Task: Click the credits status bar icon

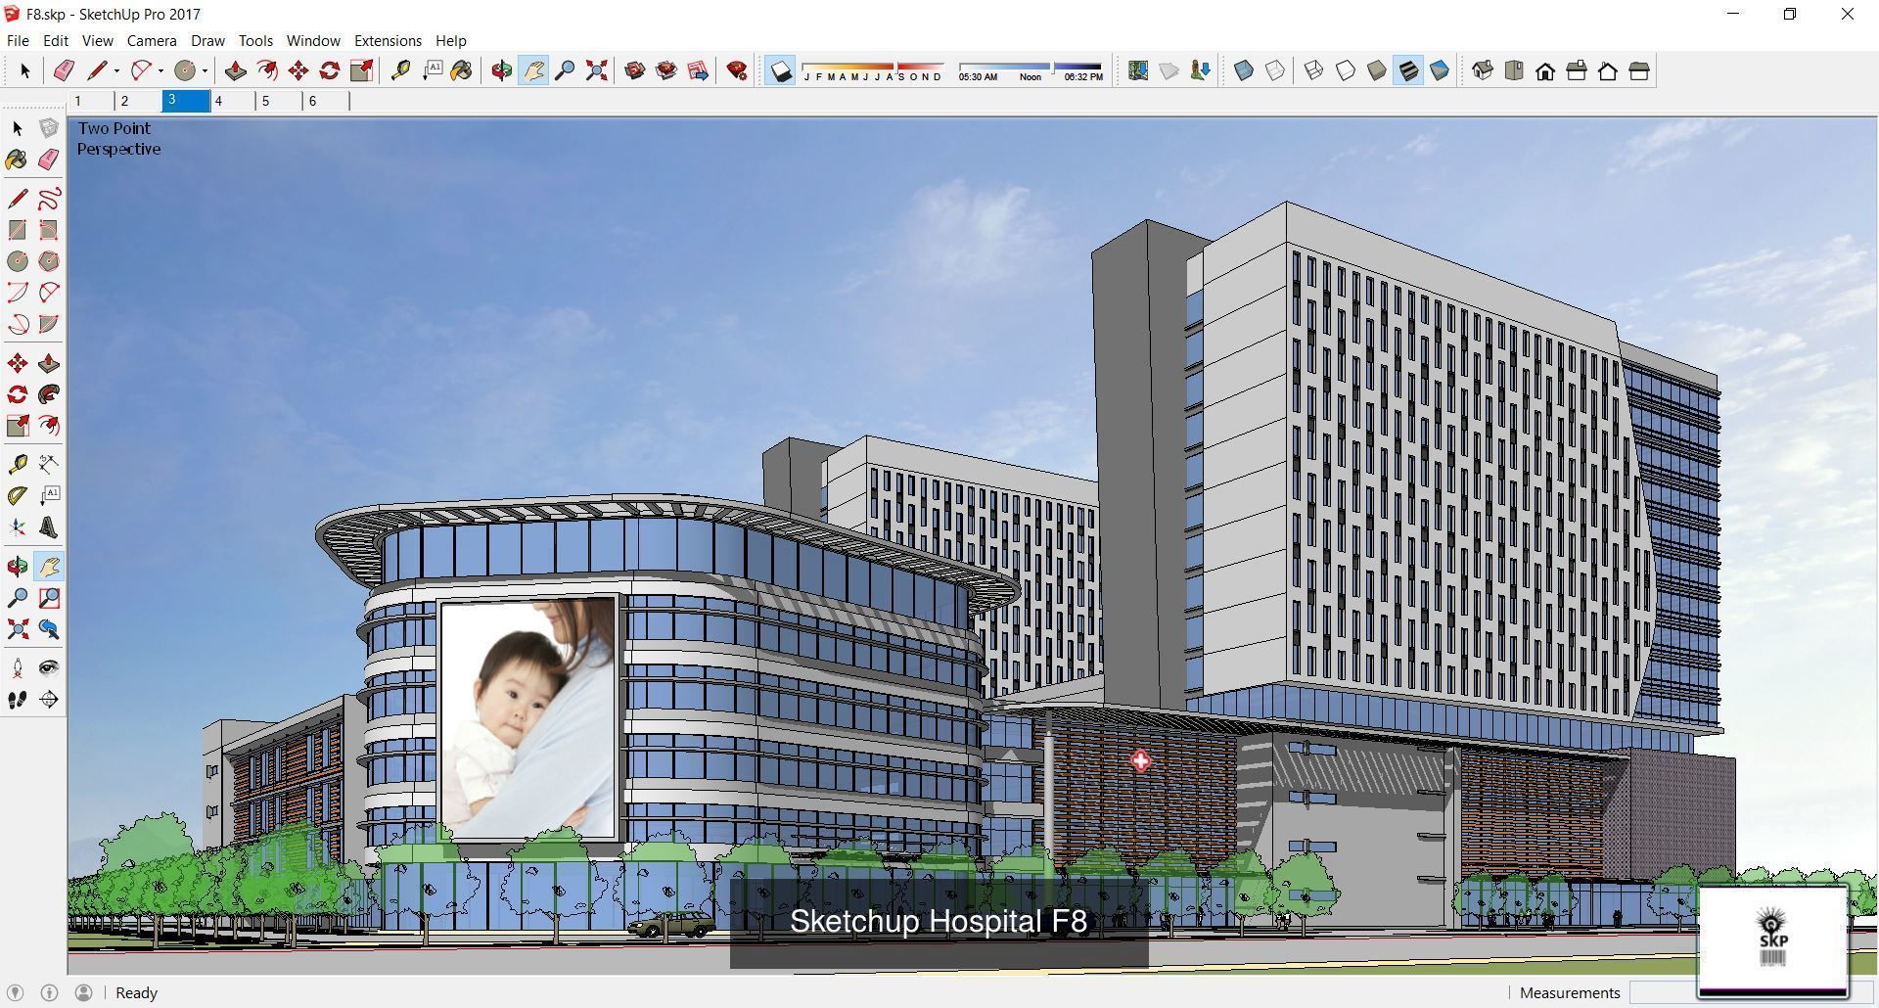Action: [50, 992]
